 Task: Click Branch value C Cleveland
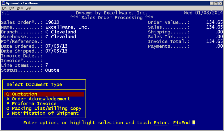pos(61,32)
